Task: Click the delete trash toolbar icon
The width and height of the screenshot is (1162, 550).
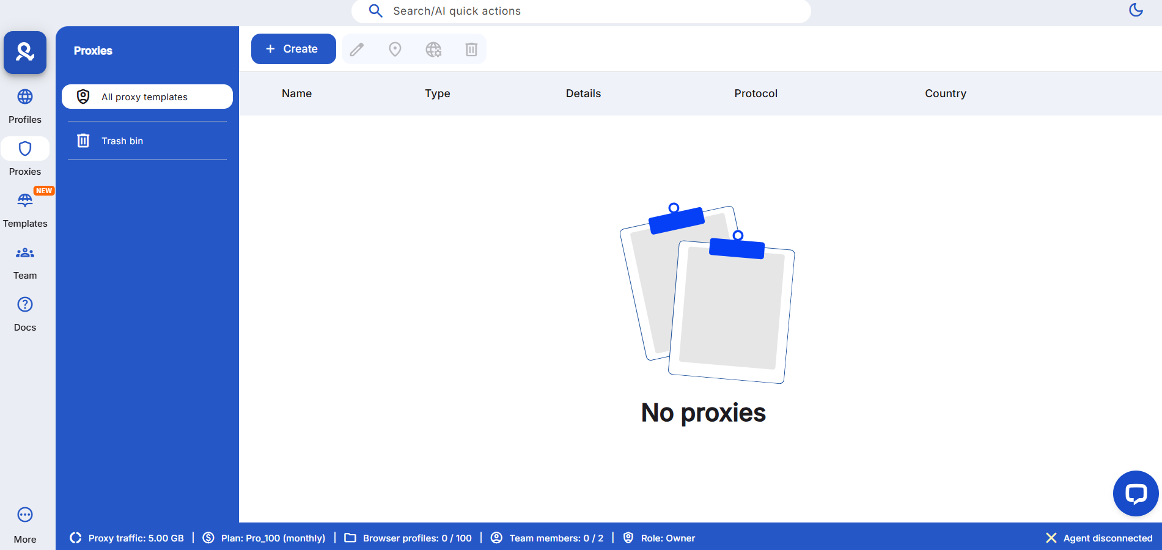Action: point(471,50)
